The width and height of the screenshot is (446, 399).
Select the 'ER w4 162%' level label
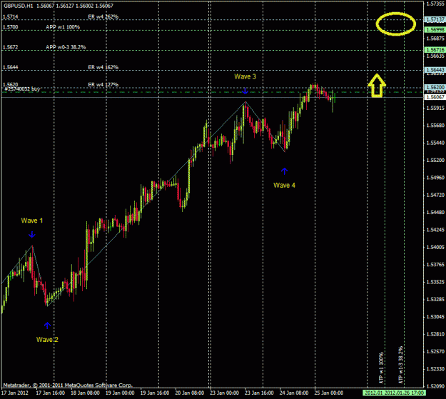(x=103, y=67)
